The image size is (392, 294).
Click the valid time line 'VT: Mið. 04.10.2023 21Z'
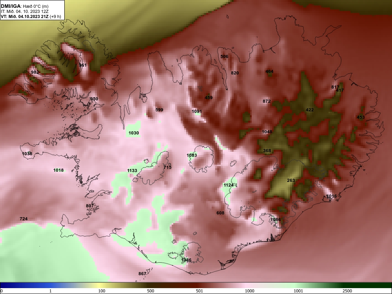pos(25,16)
